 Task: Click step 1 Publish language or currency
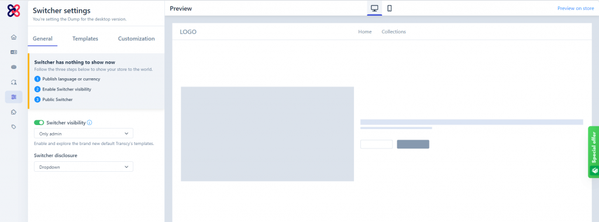coord(67,79)
